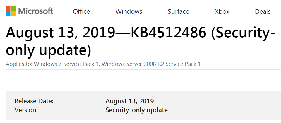This screenshot has width=281, height=123.
Task: Open the Windows navigation menu item
Action: [x=129, y=11]
